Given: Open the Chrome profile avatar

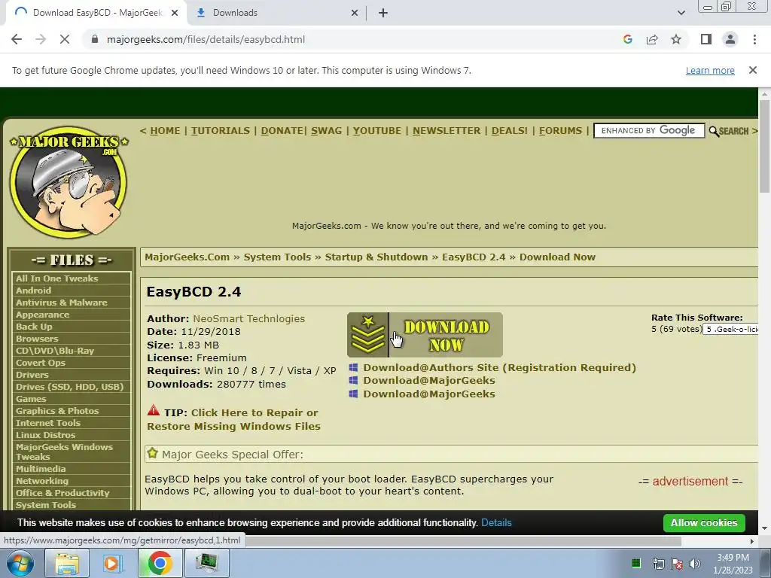Looking at the screenshot, I should coord(730,39).
